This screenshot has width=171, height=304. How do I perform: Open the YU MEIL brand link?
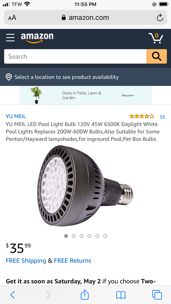tap(16, 116)
